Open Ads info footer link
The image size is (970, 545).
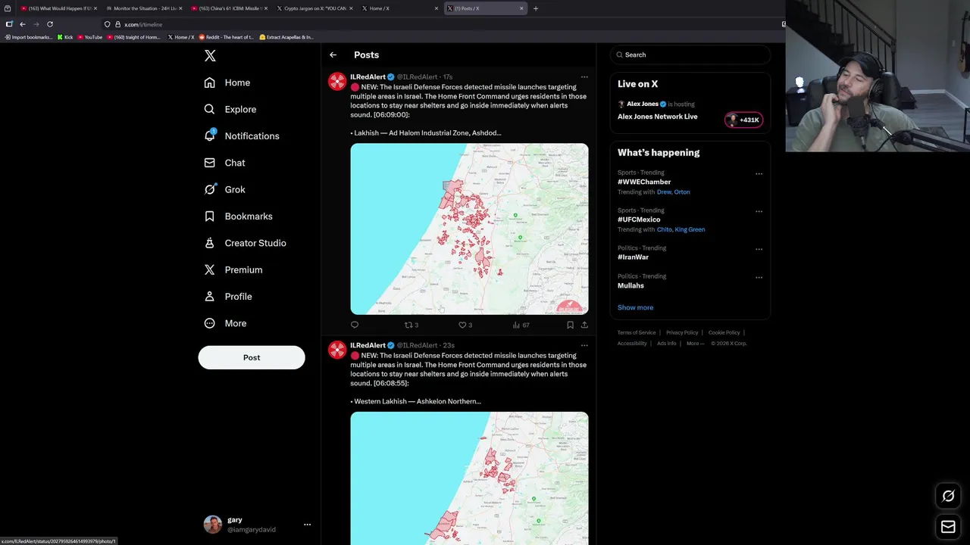[x=667, y=344]
